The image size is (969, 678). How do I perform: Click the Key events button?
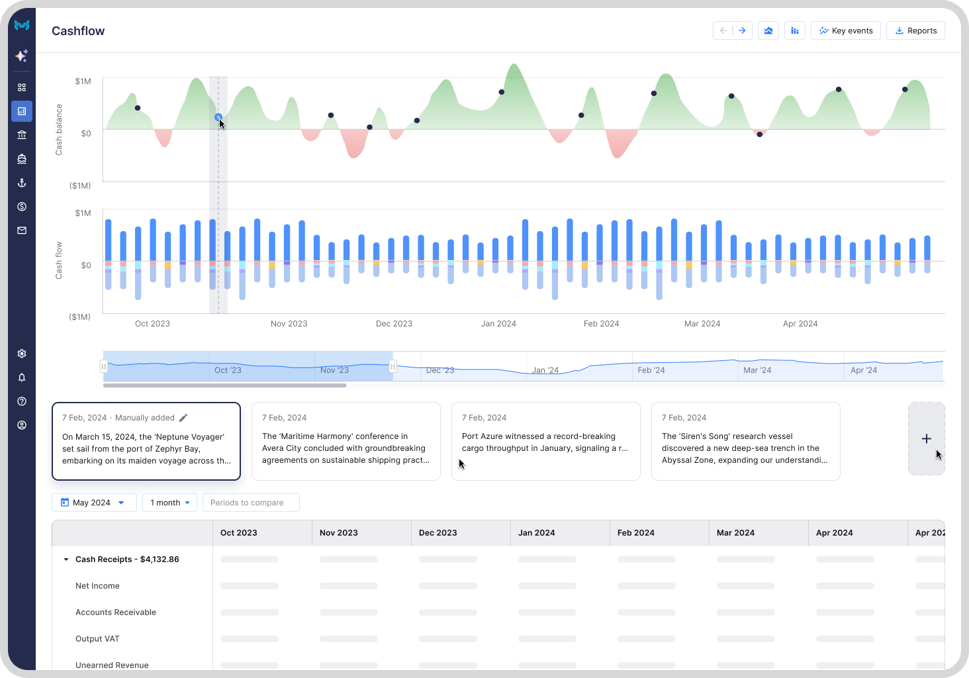(x=845, y=30)
